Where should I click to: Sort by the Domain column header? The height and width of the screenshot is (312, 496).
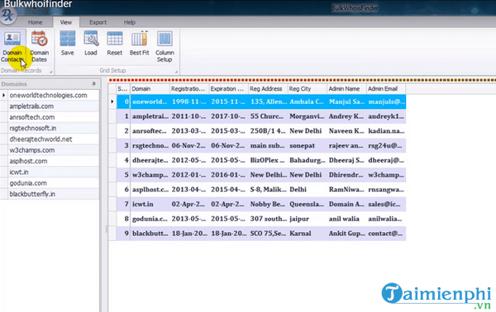pyautogui.click(x=150, y=89)
